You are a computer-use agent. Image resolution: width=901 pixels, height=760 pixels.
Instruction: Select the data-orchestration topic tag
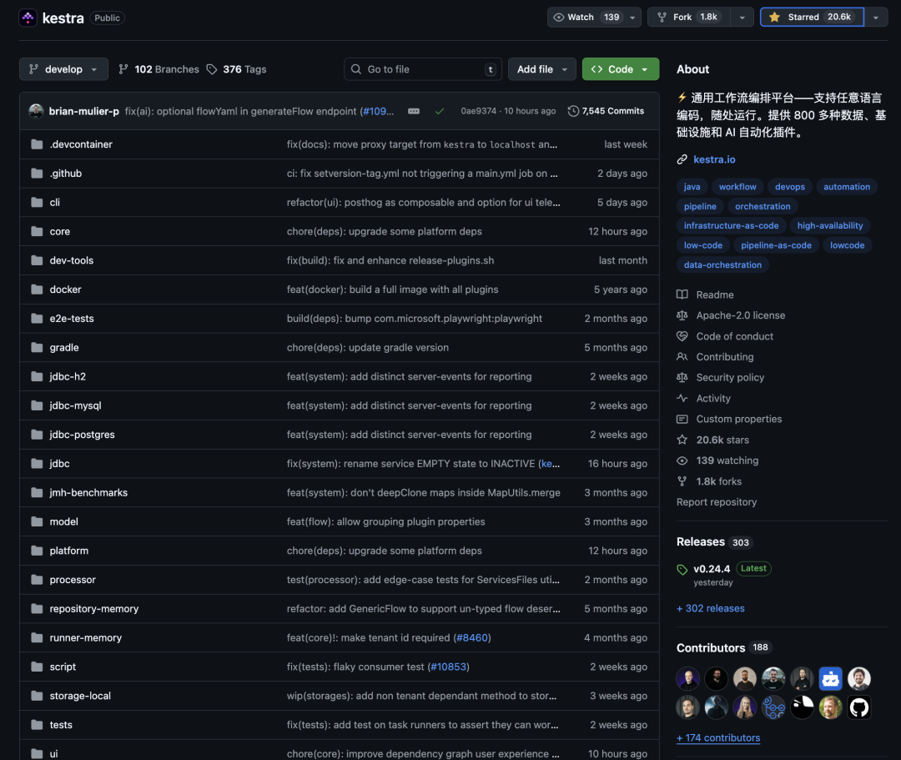click(x=722, y=264)
